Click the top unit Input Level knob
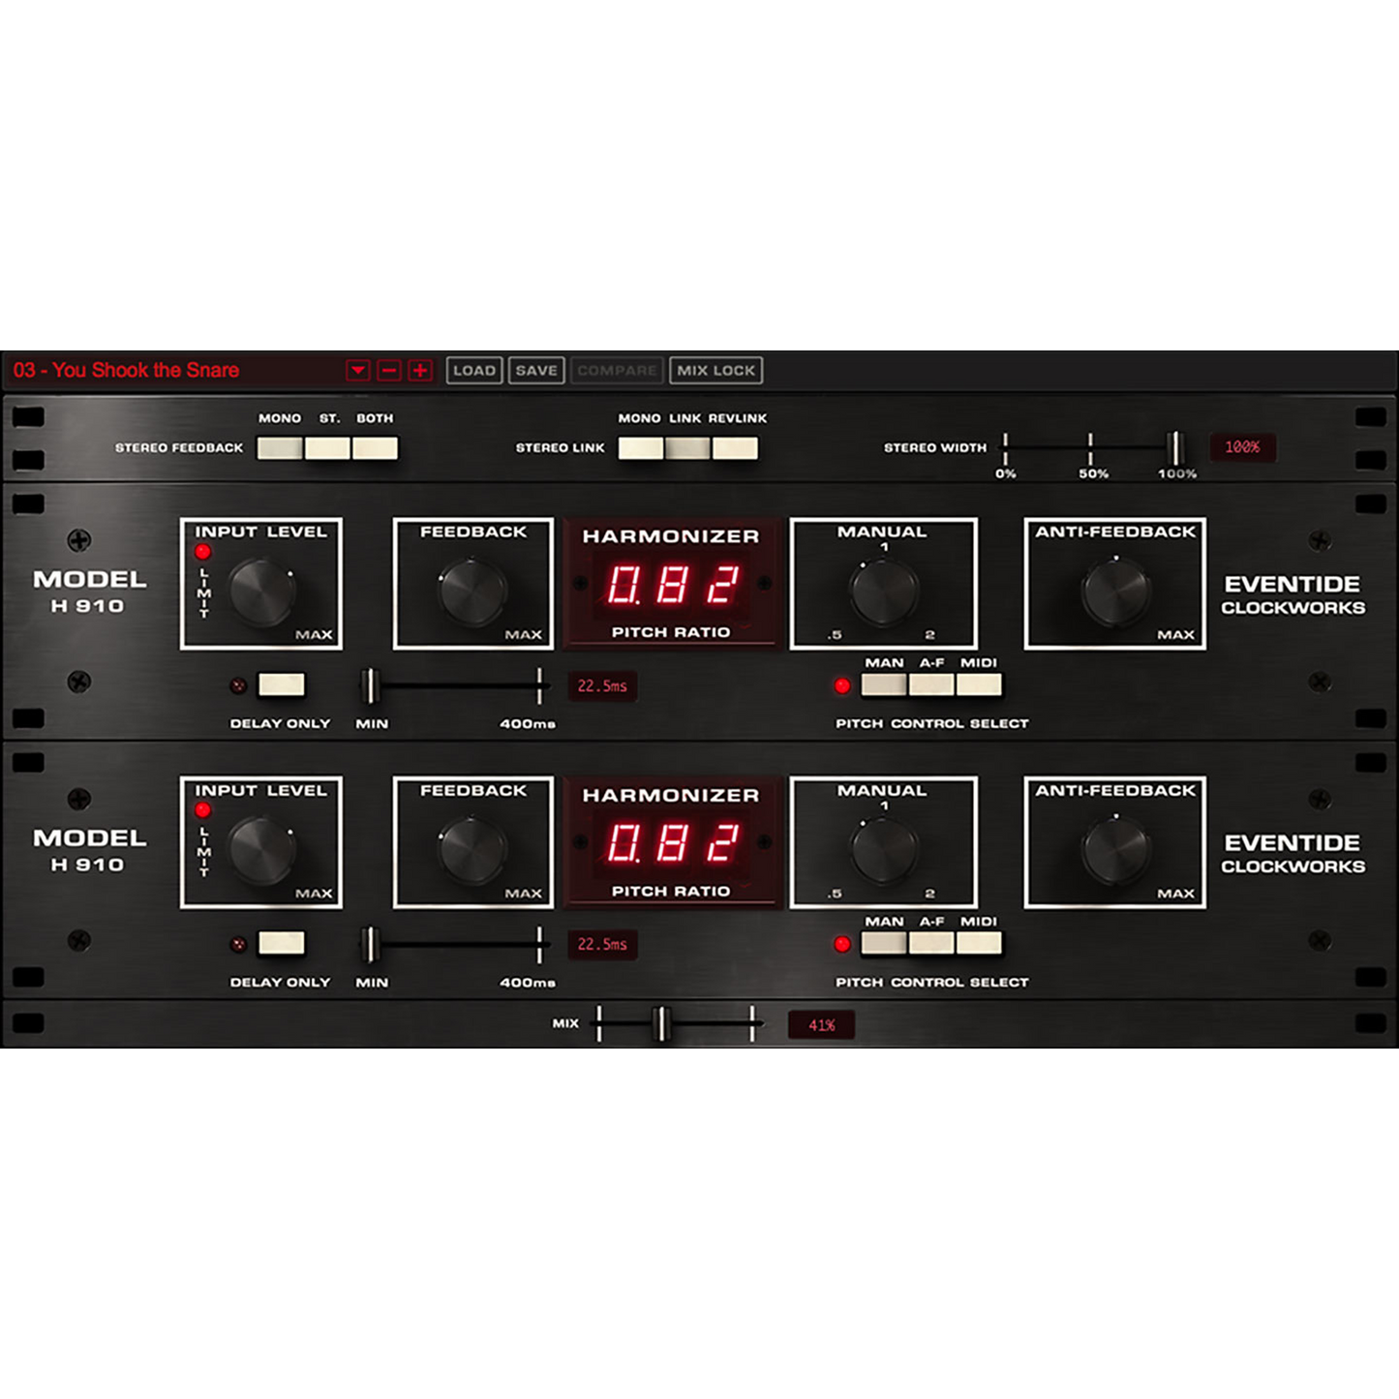1399x1399 pixels. (x=262, y=590)
